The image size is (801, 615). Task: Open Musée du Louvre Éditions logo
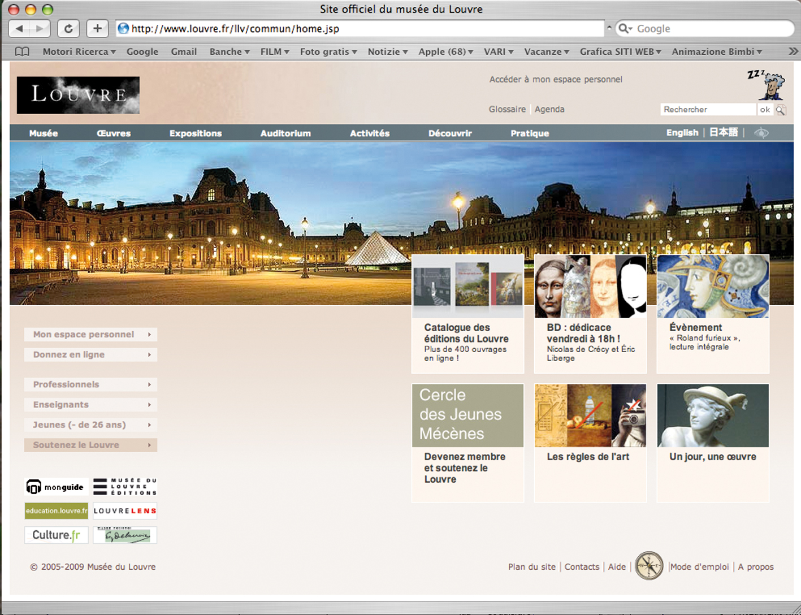coord(125,487)
